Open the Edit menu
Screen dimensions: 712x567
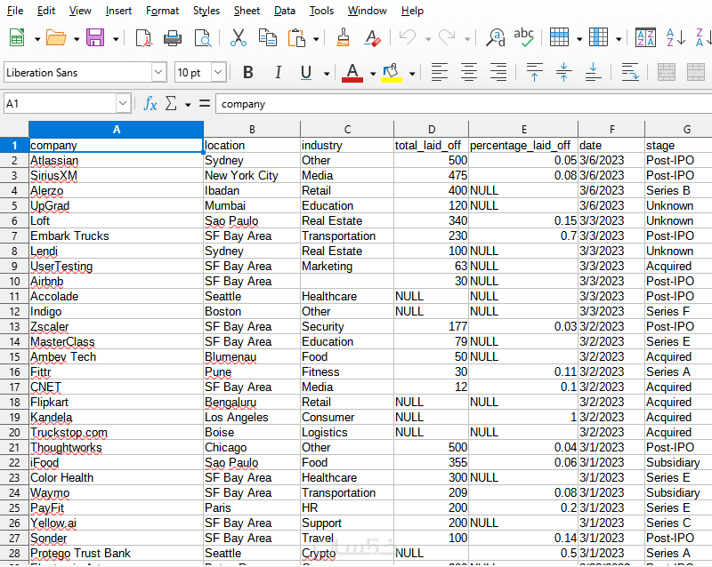point(46,11)
